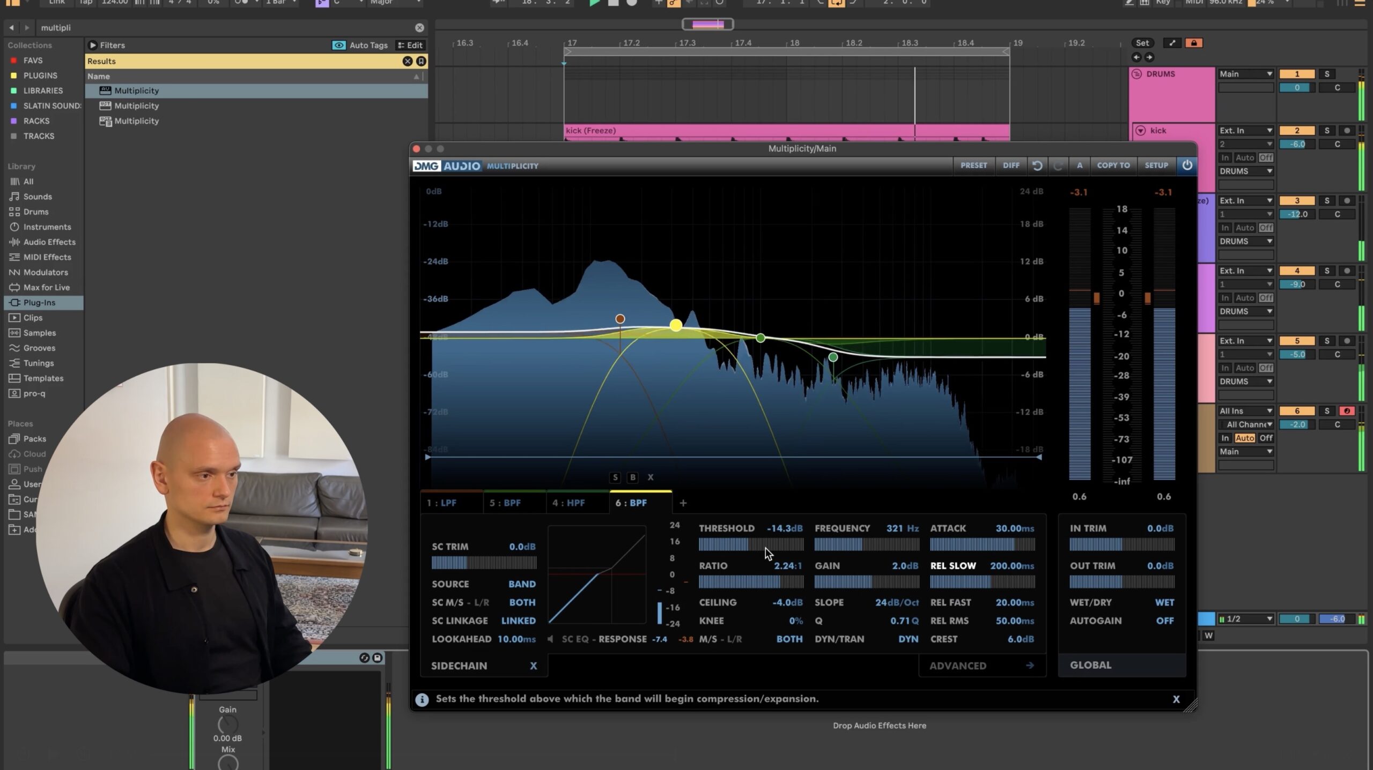This screenshot has width=1373, height=770.
Task: Arm track 6 for recording
Action: point(1347,411)
